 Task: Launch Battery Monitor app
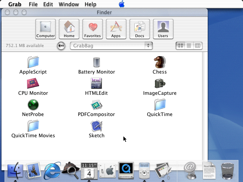pos(96,62)
